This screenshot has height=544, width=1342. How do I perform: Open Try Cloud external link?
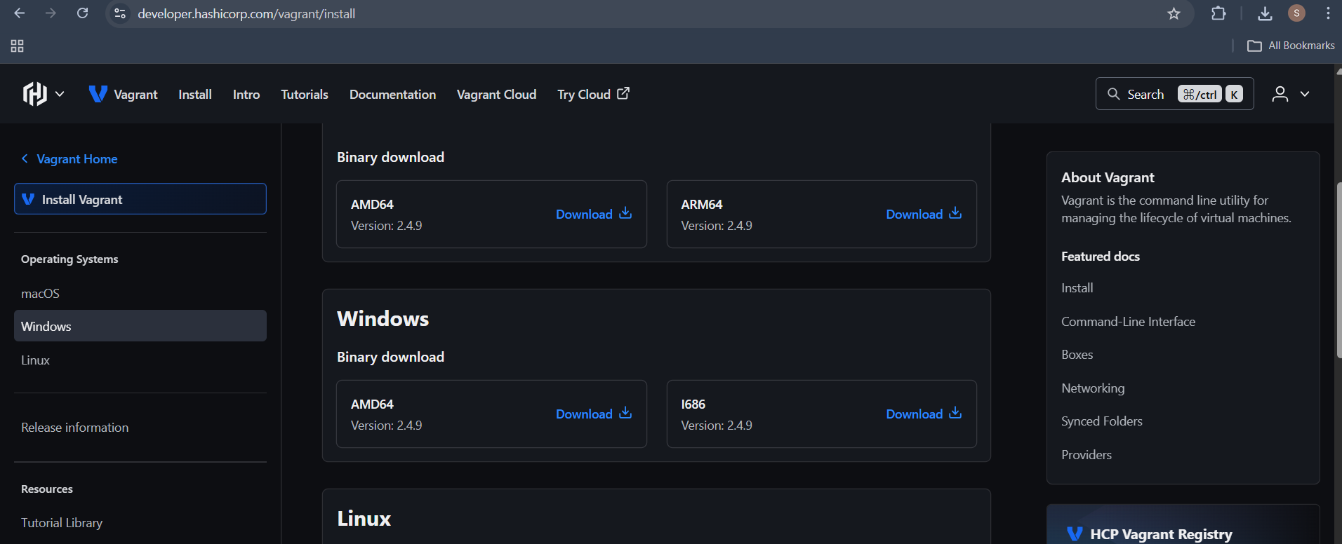tap(593, 94)
